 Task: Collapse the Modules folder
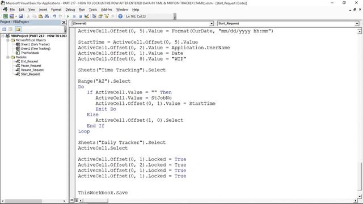(x=7, y=57)
